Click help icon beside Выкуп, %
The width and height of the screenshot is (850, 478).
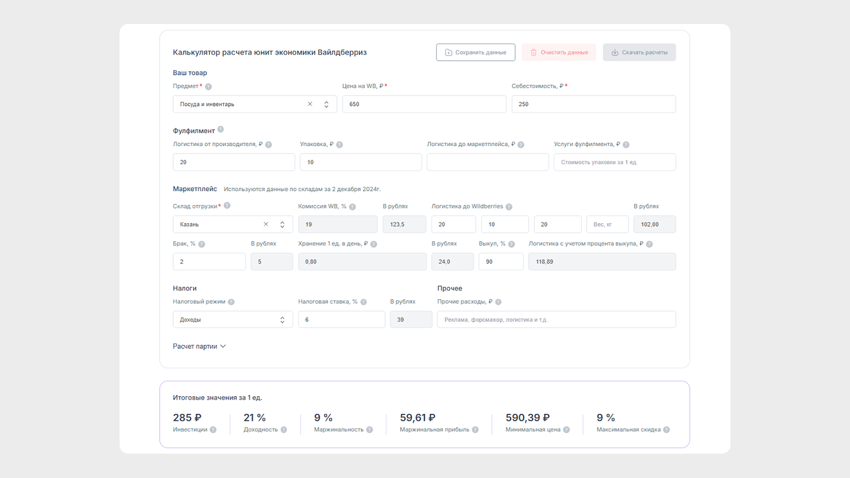point(511,244)
